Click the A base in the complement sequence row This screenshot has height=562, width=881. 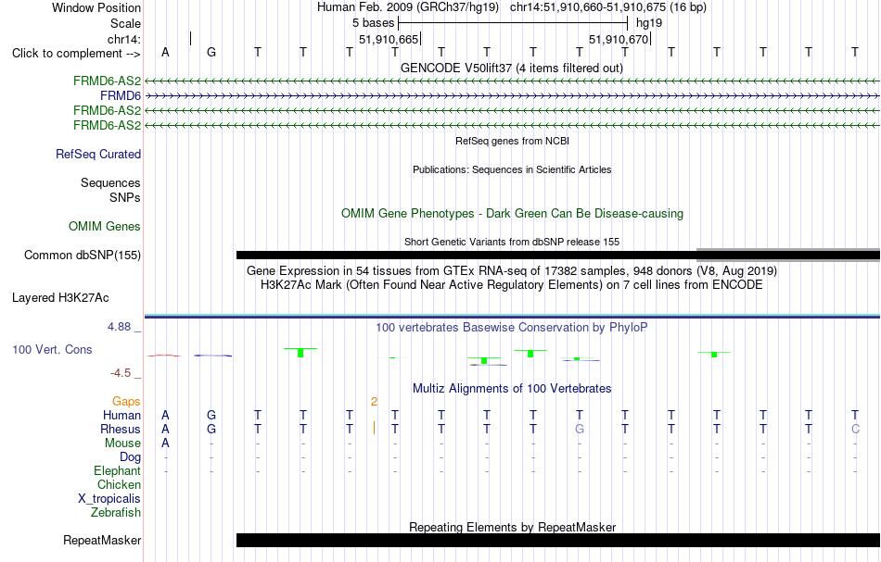[x=165, y=52]
